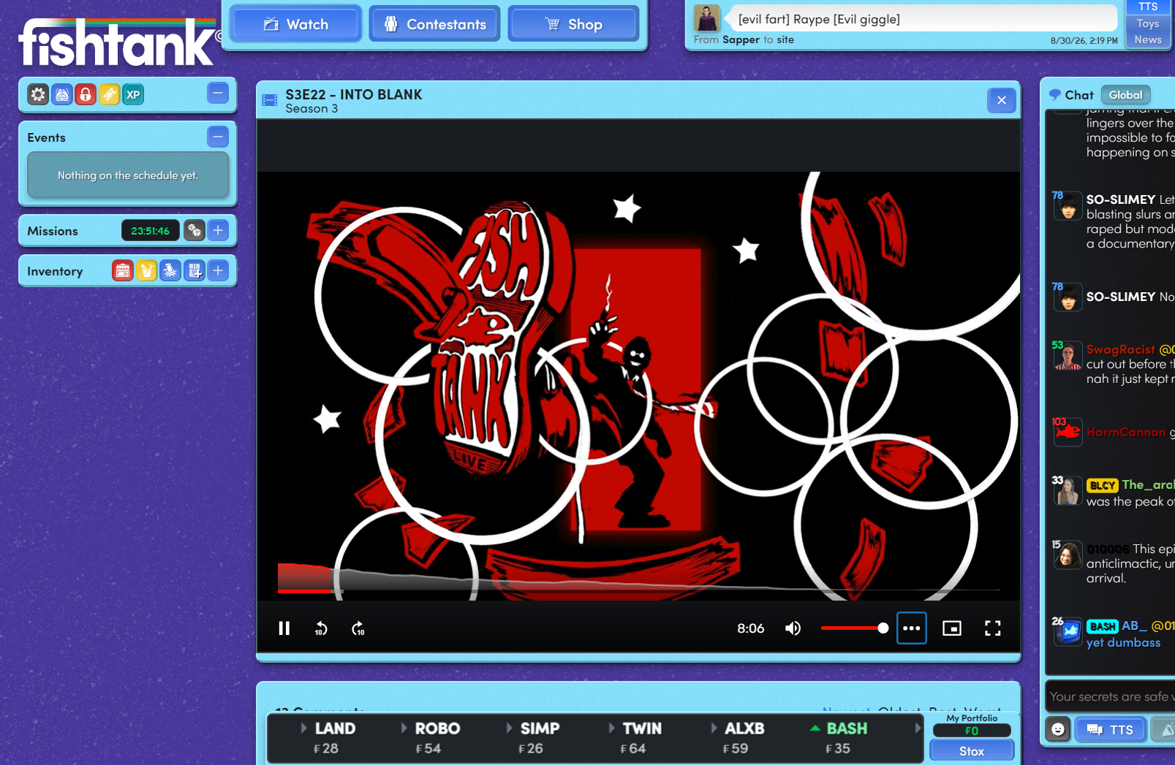This screenshot has height=765, width=1175.
Task: Click the My Portfolio balance
Action: 972,731
